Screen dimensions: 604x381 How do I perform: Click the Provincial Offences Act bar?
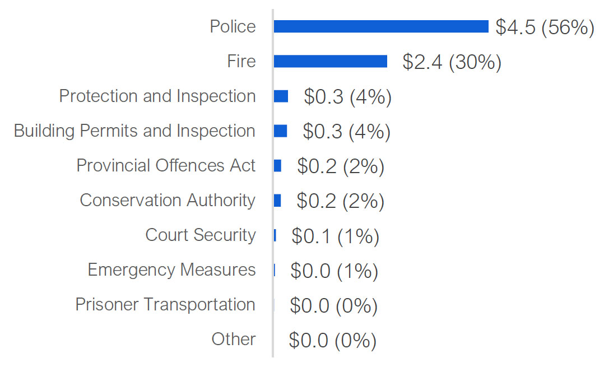(277, 166)
